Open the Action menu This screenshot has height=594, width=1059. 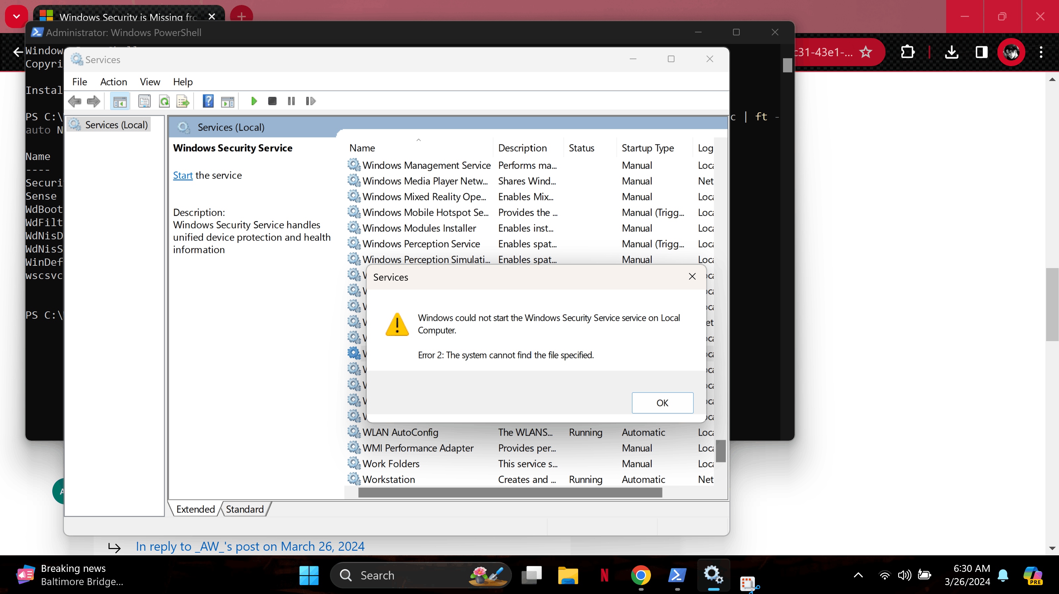114,82
